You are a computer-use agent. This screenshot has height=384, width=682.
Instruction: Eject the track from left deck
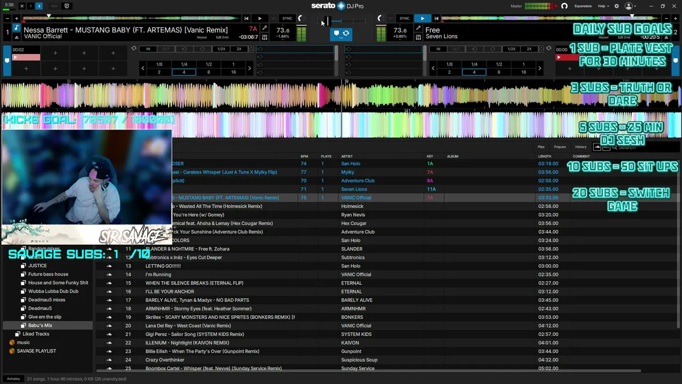tap(17, 37)
